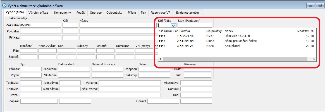Click the Dne field
The height and width of the screenshot is (112, 325).
(x=196, y=95)
